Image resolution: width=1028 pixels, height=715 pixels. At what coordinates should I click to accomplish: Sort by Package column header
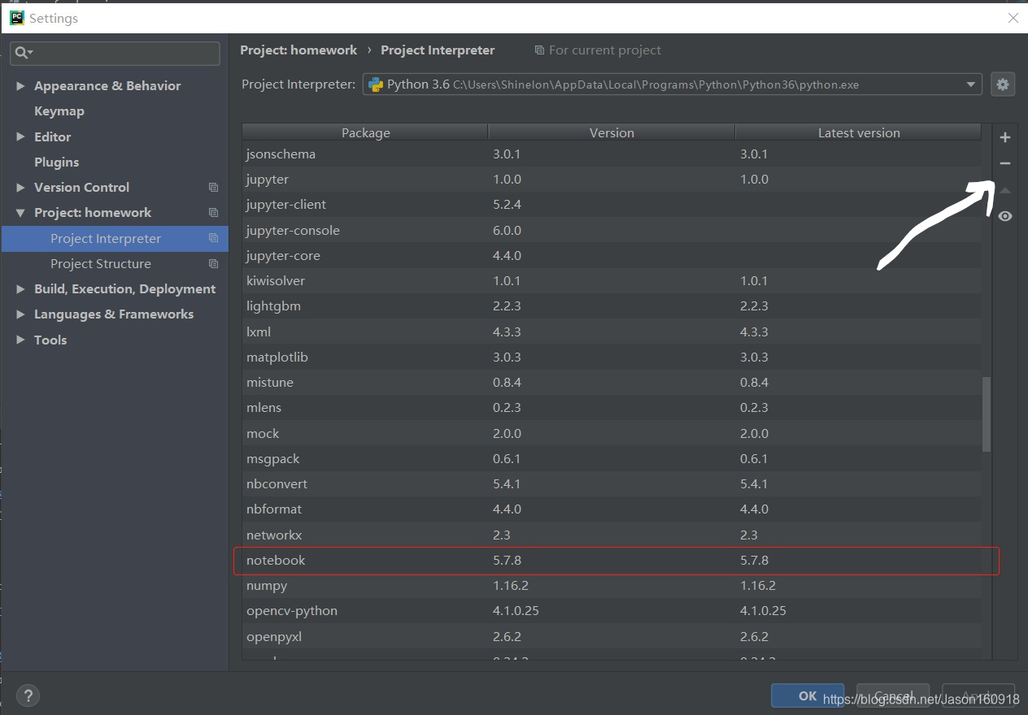(x=365, y=132)
